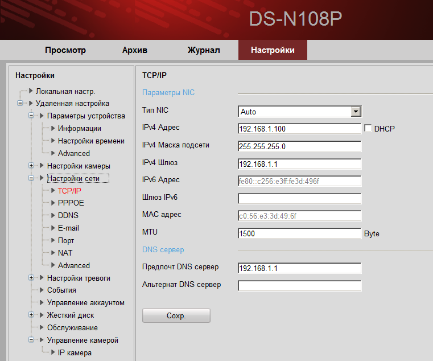Click the MTU input field
Image resolution: width=433 pixels, height=361 pixels.
coord(300,233)
